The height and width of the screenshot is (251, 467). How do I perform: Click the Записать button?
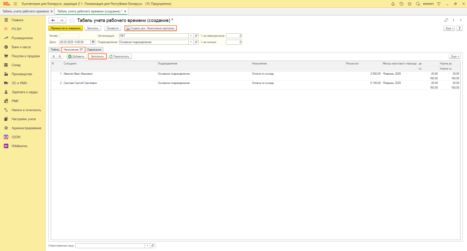[93, 28]
